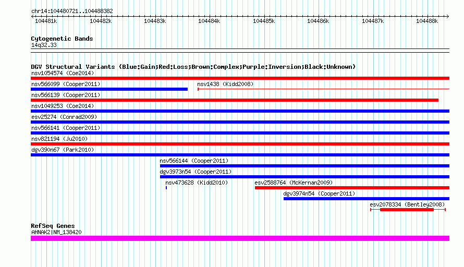Click the chr14:104480721..104488382 coordinate text
This screenshot has height=267, width=464.
click(72, 11)
